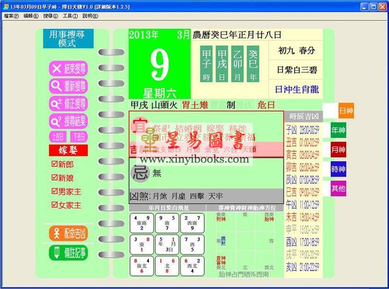Switch to the orange 日神 tab
The width and height of the screenshot is (389, 289).
click(346, 110)
